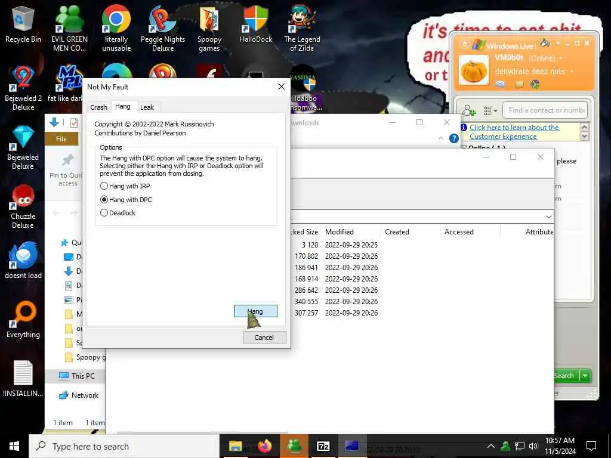Open the File menu in Explorer
Viewport: 611px width, 458px height.
click(61, 139)
